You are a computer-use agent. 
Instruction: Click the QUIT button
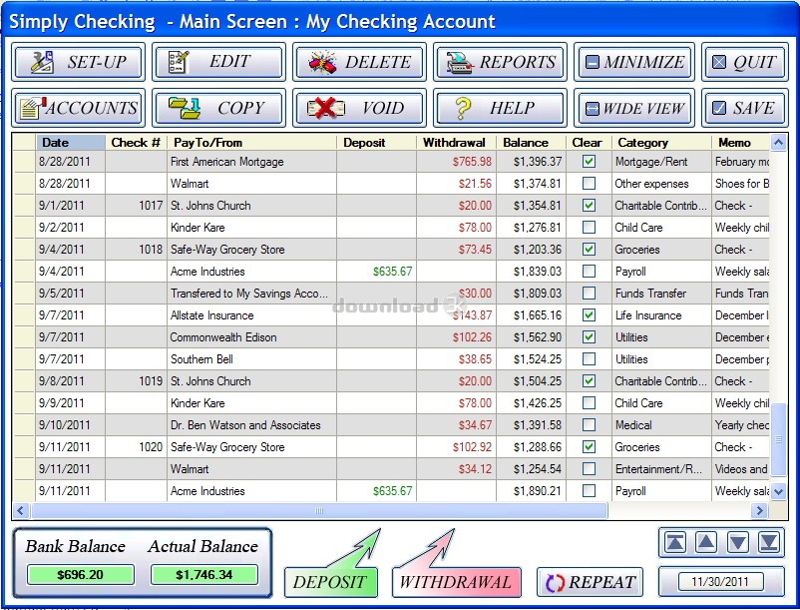pyautogui.click(x=745, y=62)
